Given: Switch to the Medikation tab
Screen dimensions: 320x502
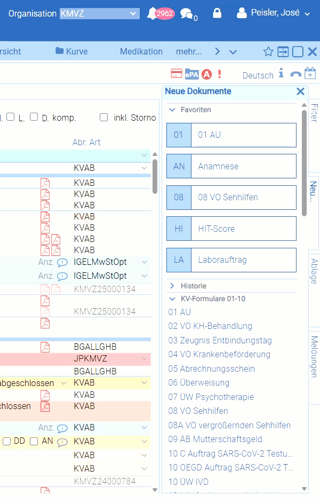Looking at the screenshot, I should point(141,52).
